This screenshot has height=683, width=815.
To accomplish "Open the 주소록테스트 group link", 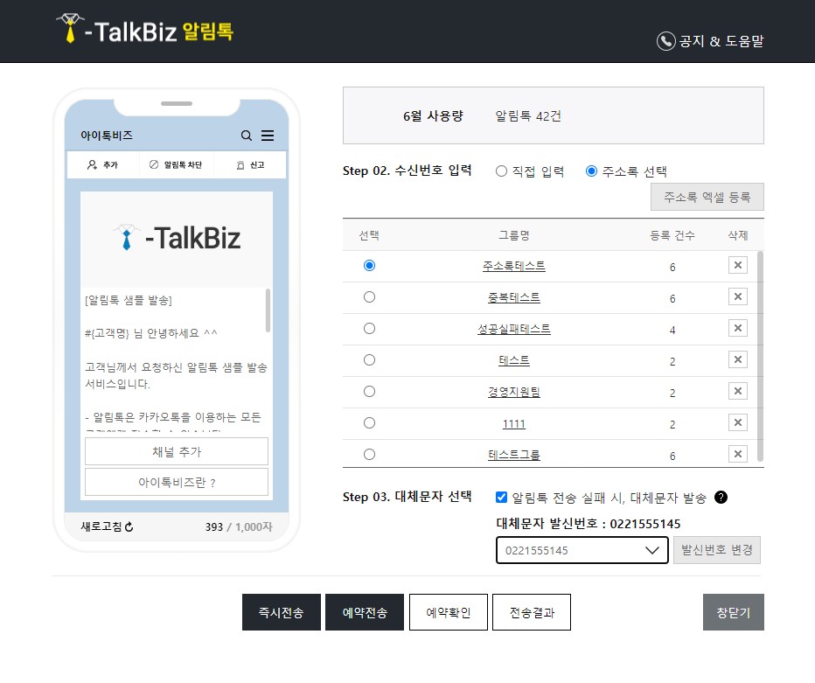I will [513, 265].
